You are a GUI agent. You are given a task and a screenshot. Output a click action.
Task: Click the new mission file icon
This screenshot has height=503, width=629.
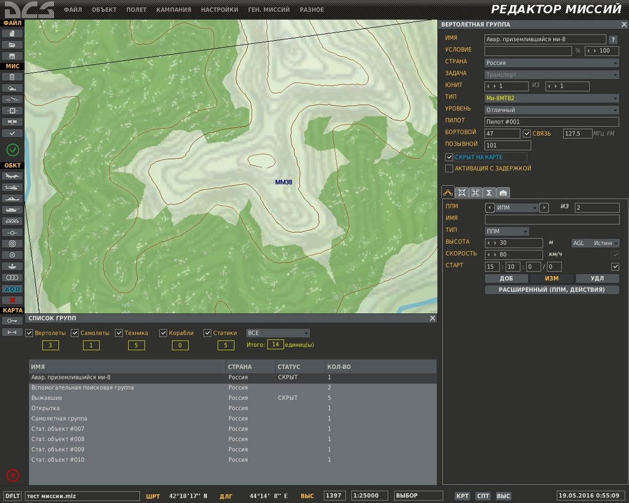tap(12, 33)
